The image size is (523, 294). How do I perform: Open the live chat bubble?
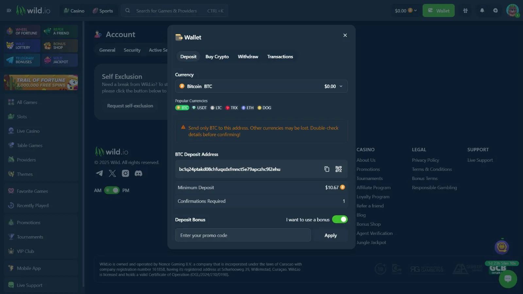(x=508, y=279)
